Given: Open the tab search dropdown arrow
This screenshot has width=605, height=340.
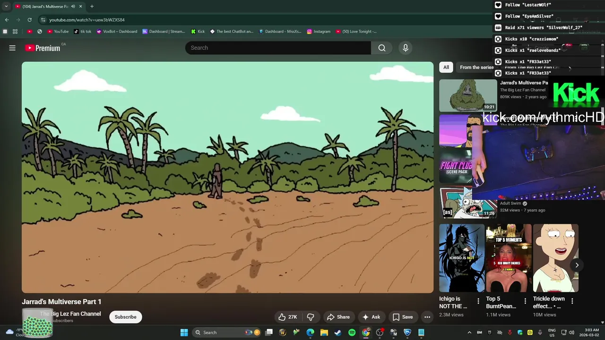Looking at the screenshot, I should (6, 7).
